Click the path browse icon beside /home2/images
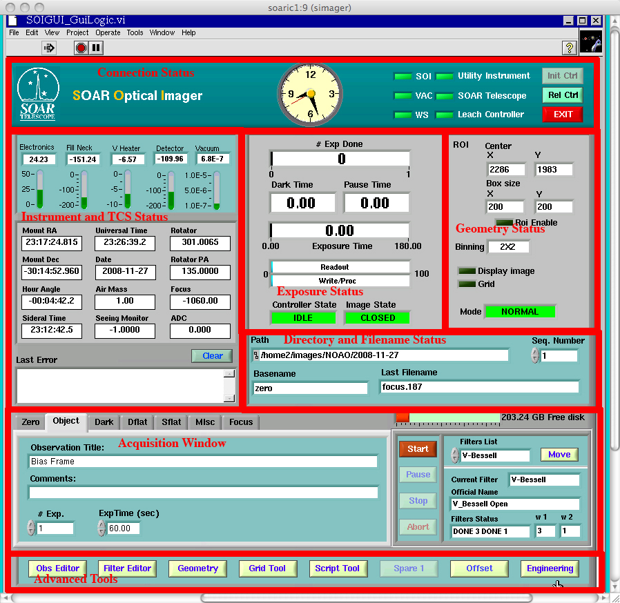The width and height of the screenshot is (620, 603). pos(256,355)
